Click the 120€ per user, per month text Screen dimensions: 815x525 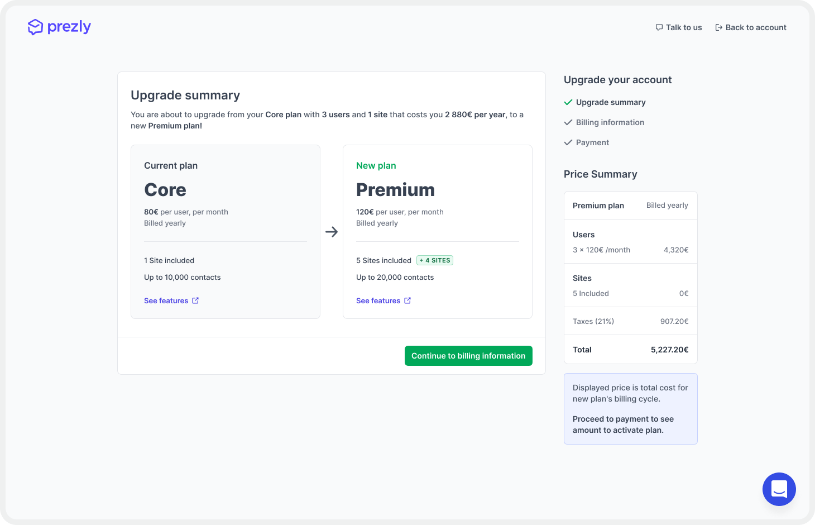coord(400,212)
